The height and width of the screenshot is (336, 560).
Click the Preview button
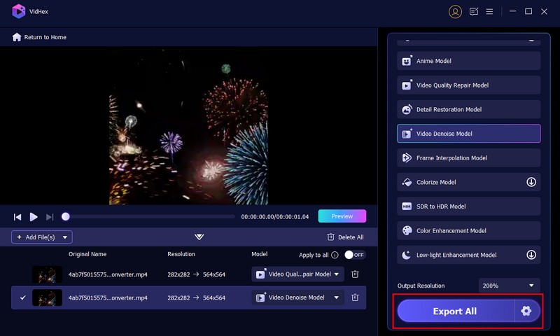(x=342, y=216)
